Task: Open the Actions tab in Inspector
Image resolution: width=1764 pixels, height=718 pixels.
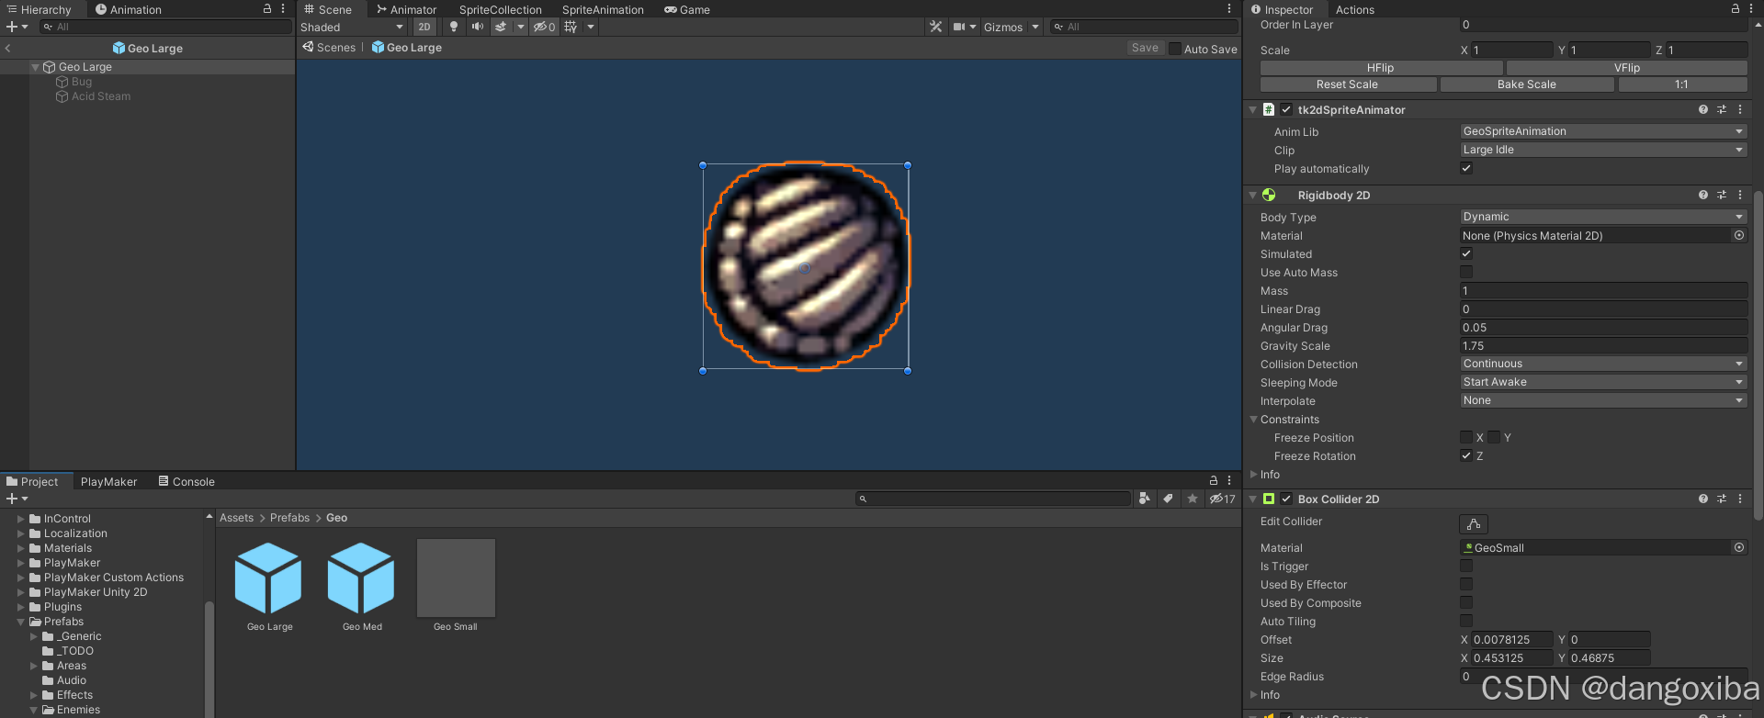Action: [1354, 9]
